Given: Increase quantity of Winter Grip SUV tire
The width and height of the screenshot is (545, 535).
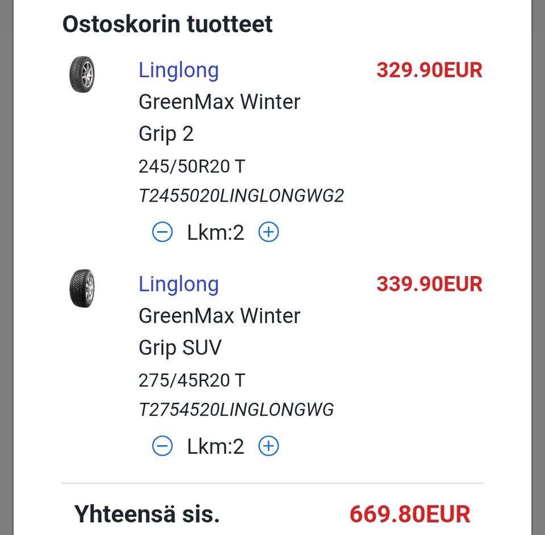Looking at the screenshot, I should click(269, 446).
